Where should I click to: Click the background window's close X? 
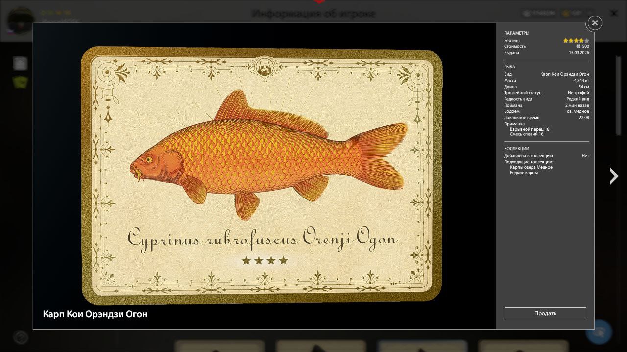pyautogui.click(x=613, y=13)
